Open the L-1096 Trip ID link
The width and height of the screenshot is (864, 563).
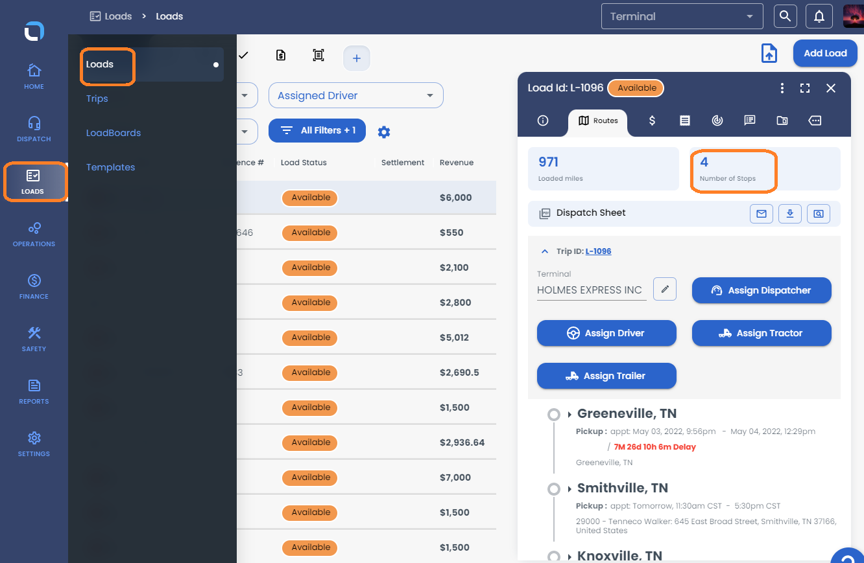[598, 251]
